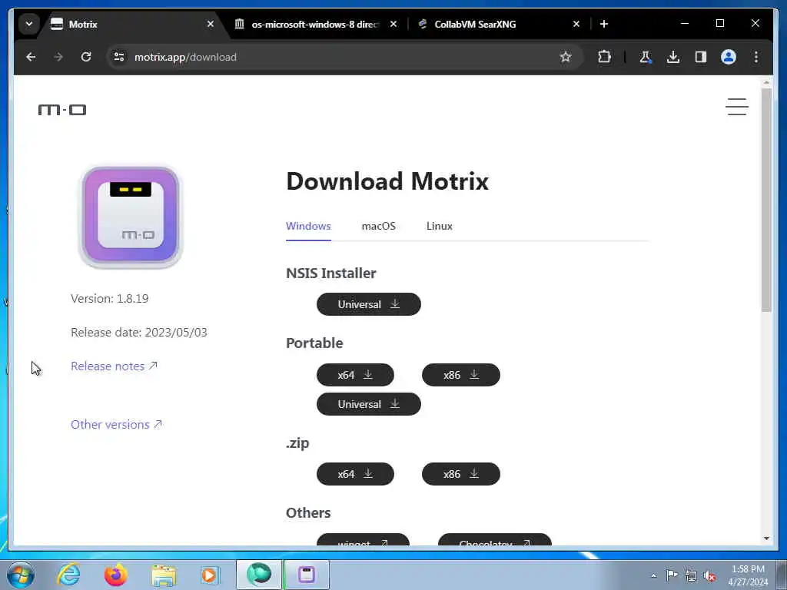This screenshot has width=787, height=590.
Task: Click the browser forward arrow
Action: 58,57
